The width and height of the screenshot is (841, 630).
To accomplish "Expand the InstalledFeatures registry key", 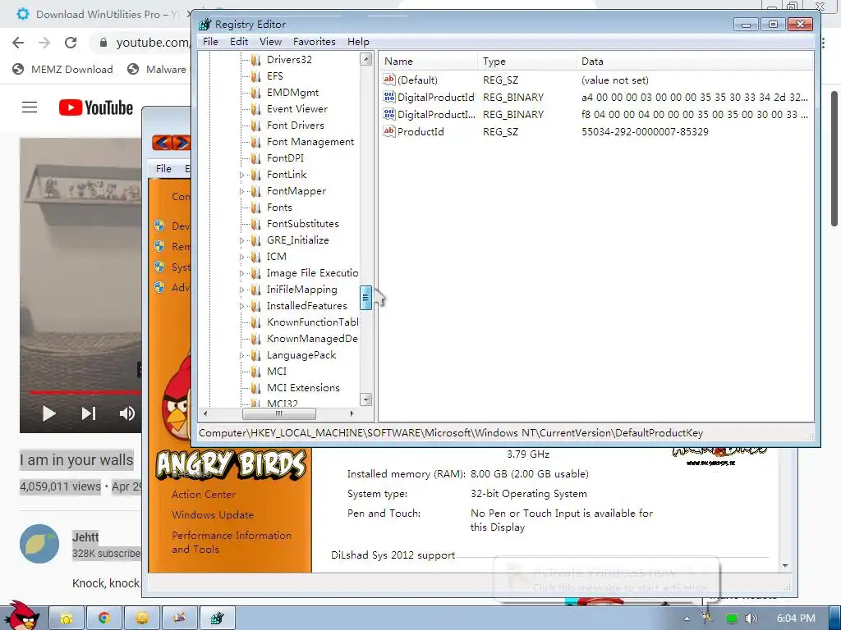I will pos(241,307).
